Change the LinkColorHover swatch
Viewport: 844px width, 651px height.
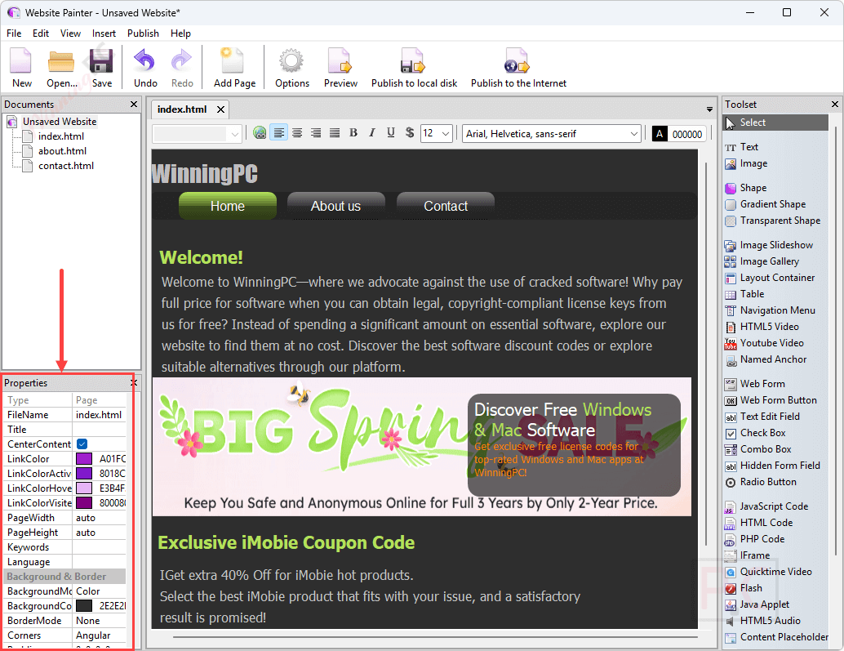[84, 488]
